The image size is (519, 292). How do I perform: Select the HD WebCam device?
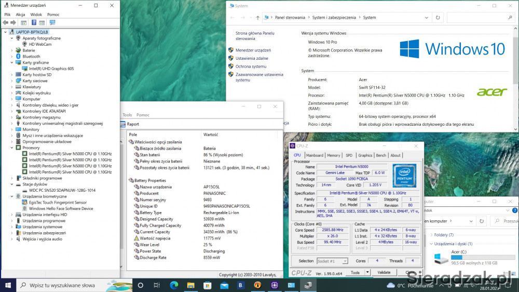tap(40, 44)
